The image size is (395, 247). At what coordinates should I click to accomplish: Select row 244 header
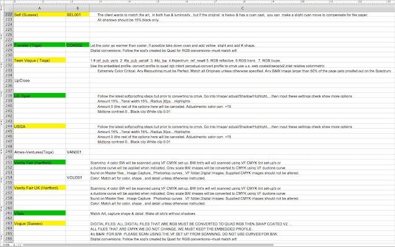click(9, 126)
